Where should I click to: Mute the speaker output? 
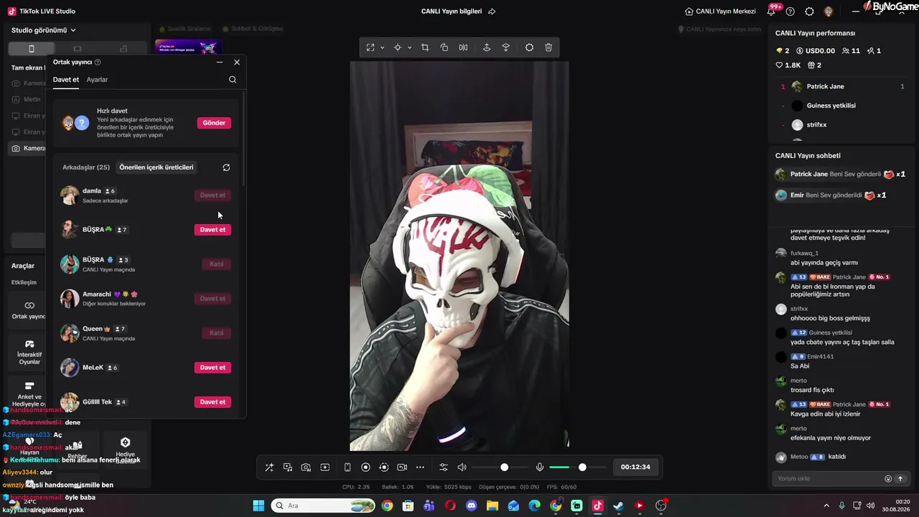point(462,467)
